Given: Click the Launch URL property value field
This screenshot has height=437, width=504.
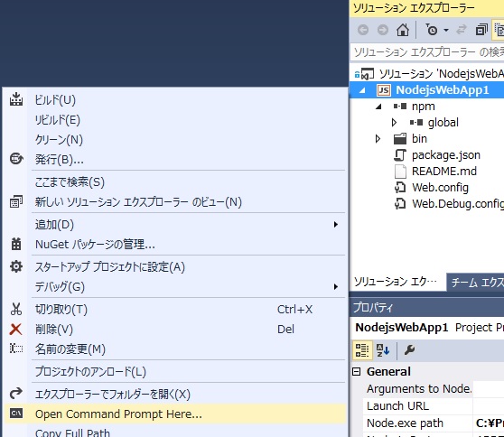Looking at the screenshot, I should [489, 406].
